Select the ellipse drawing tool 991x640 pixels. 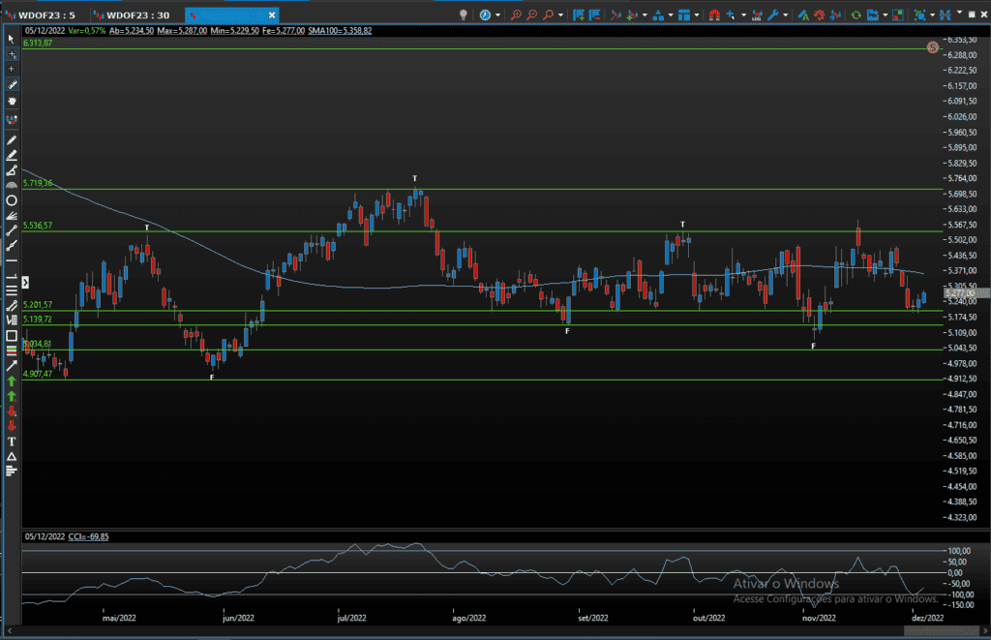(x=12, y=200)
